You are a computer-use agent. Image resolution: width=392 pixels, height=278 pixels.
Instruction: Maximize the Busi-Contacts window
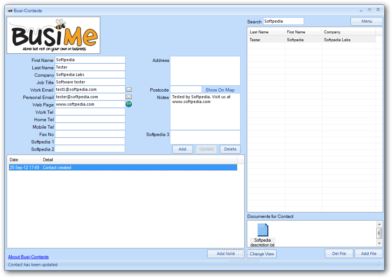(x=369, y=10)
